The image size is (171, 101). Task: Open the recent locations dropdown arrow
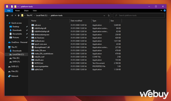(x=15, y=15)
